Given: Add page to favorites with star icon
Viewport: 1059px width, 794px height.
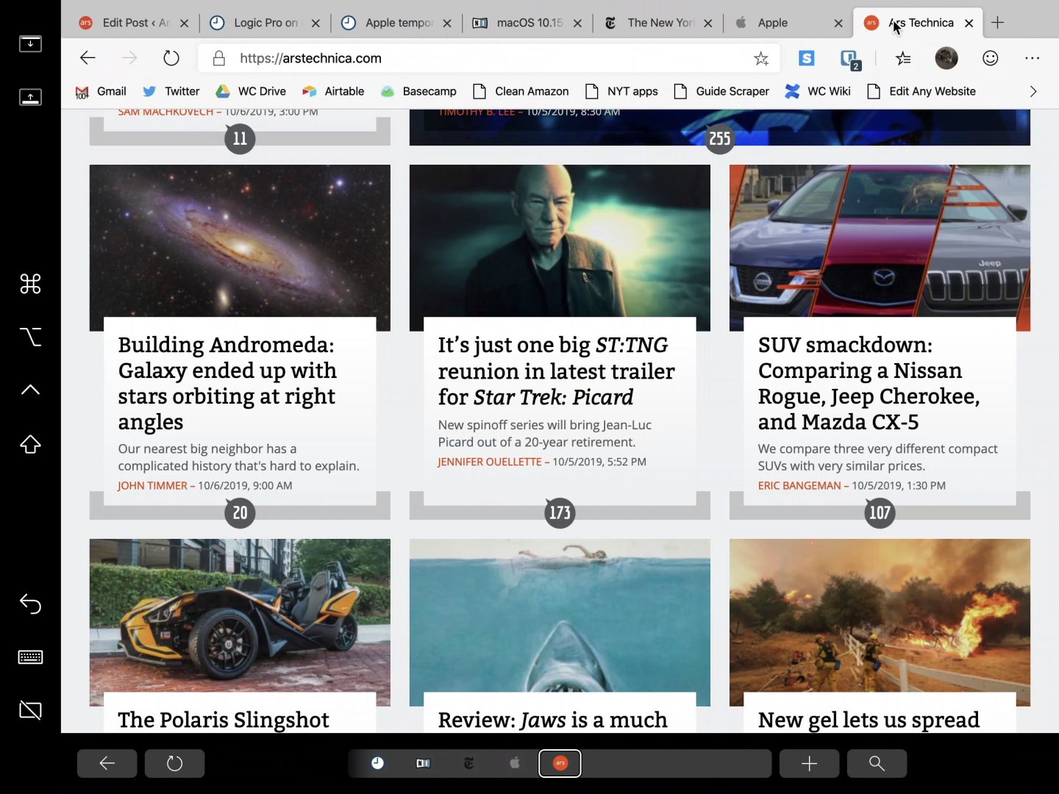Looking at the screenshot, I should pyautogui.click(x=761, y=58).
